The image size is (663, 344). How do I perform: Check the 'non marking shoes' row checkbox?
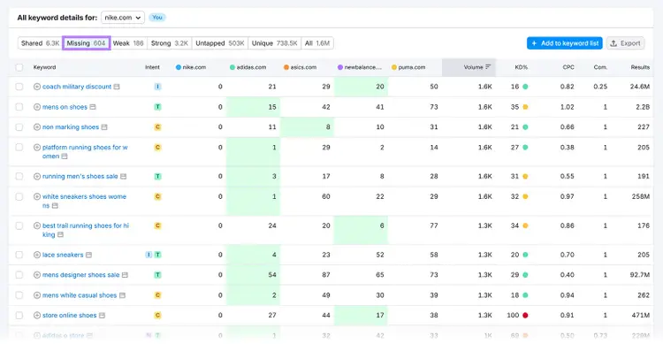coord(19,127)
